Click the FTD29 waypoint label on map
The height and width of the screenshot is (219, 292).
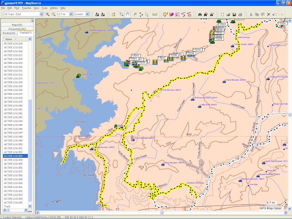click(218, 39)
